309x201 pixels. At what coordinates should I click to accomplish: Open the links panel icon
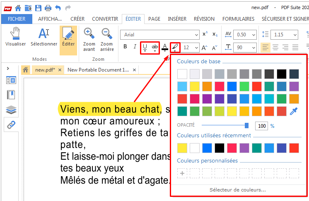11,124
